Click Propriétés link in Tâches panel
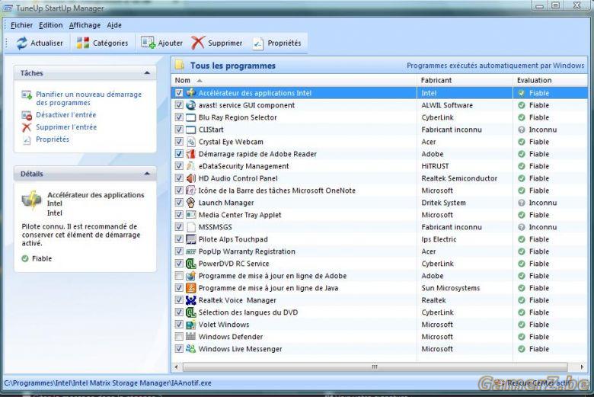 pos(53,139)
